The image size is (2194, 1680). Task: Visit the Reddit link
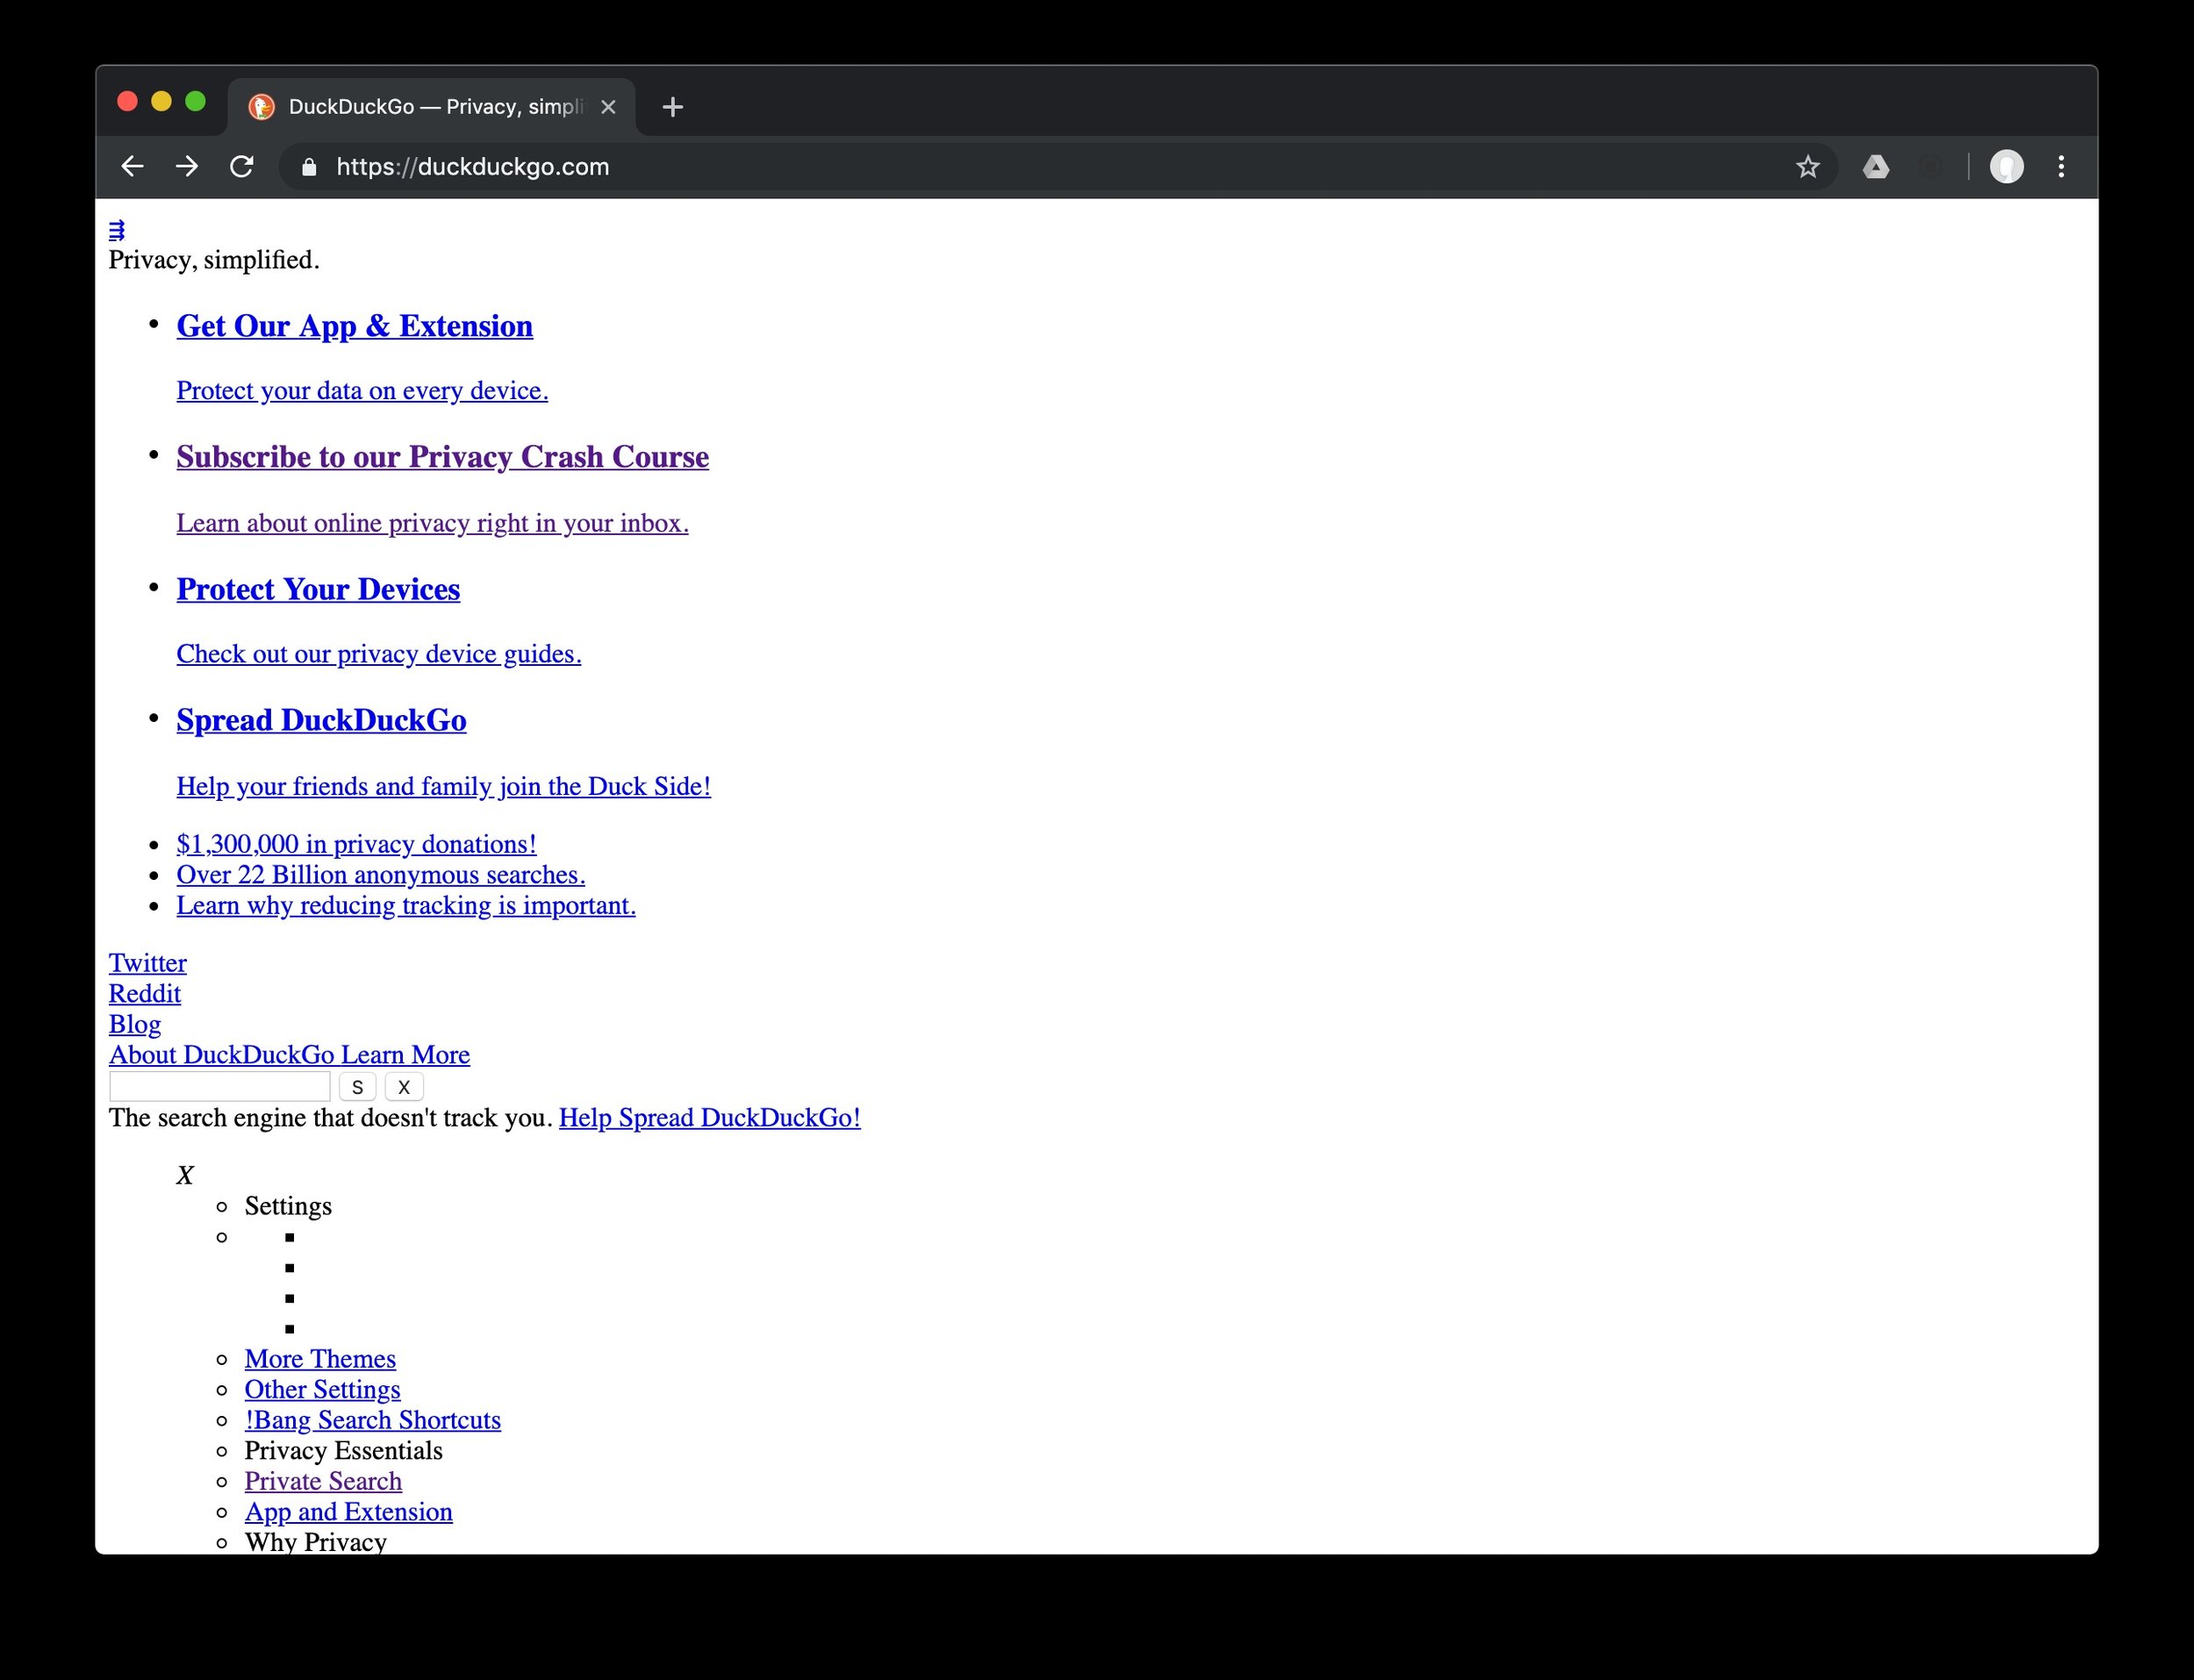144,994
